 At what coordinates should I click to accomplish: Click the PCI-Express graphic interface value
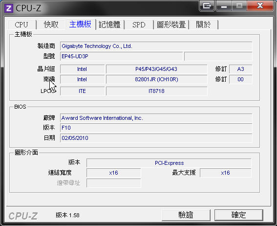tap(169, 163)
